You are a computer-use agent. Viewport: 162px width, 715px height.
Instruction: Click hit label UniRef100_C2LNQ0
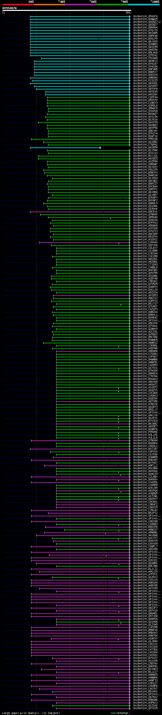(x=145, y=477)
